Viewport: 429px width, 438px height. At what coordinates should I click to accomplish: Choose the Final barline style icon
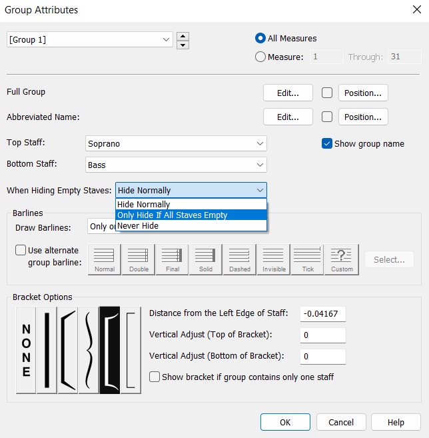172,259
